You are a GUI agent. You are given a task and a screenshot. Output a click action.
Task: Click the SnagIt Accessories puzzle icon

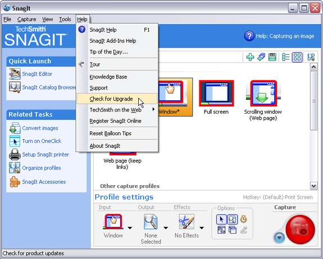15,182
